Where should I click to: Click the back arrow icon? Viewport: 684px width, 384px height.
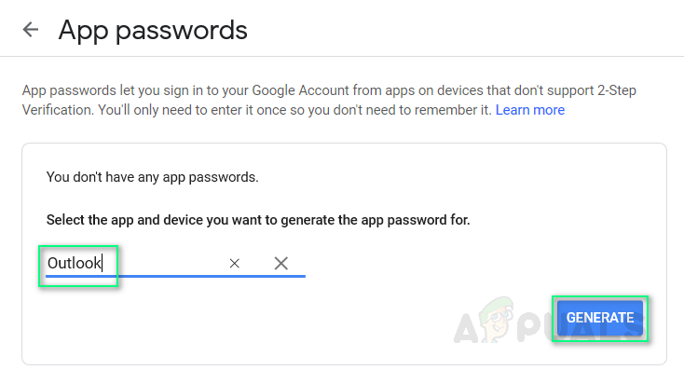pyautogui.click(x=31, y=30)
